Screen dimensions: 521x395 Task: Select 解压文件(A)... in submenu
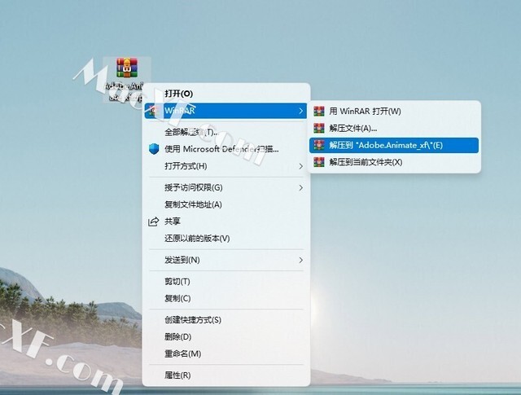click(394, 128)
